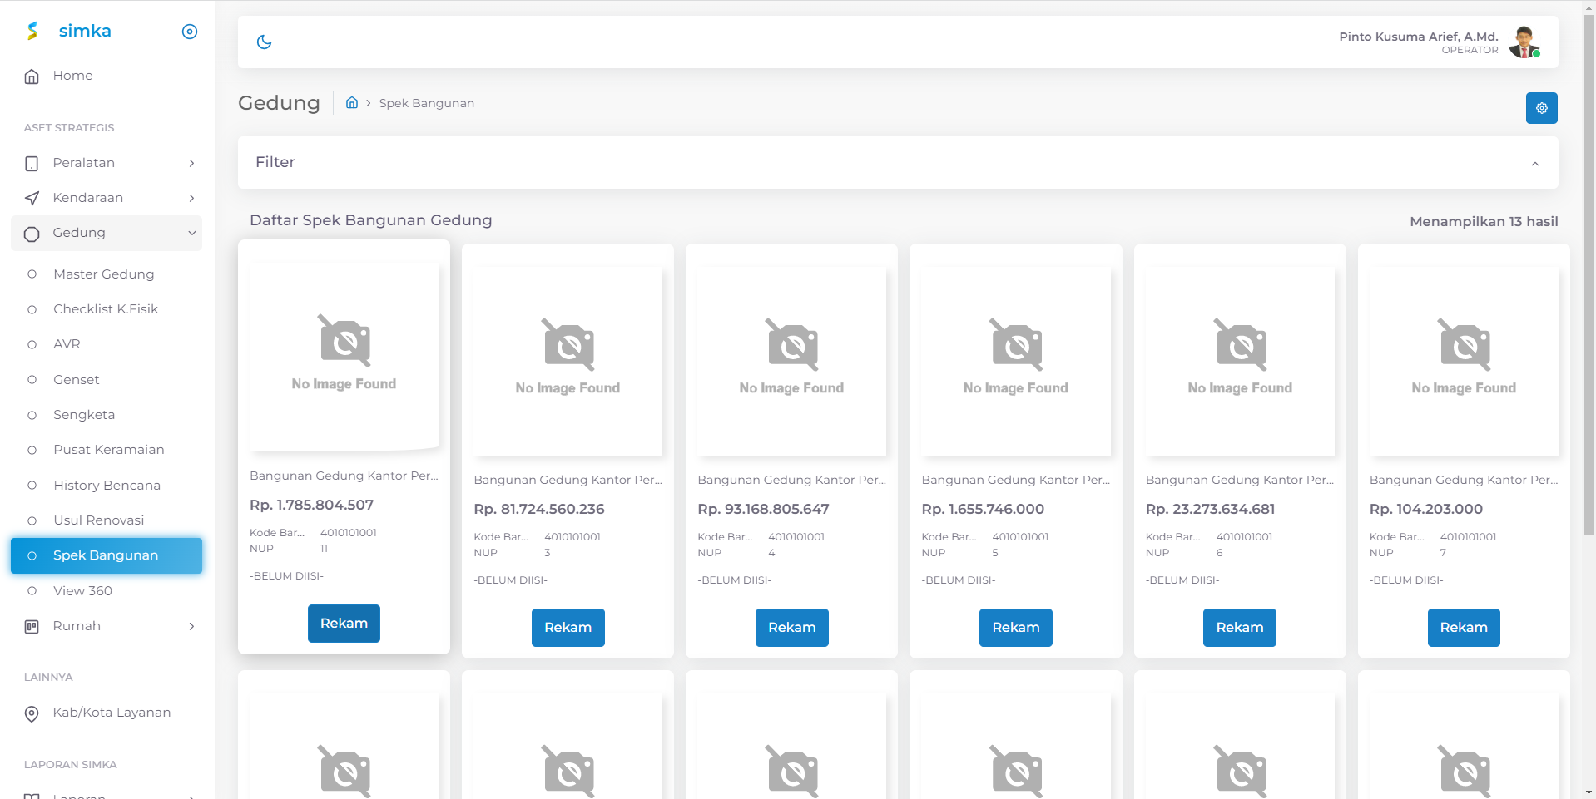The image size is (1596, 799).
Task: Click the Gedung circle icon
Action: (32, 234)
